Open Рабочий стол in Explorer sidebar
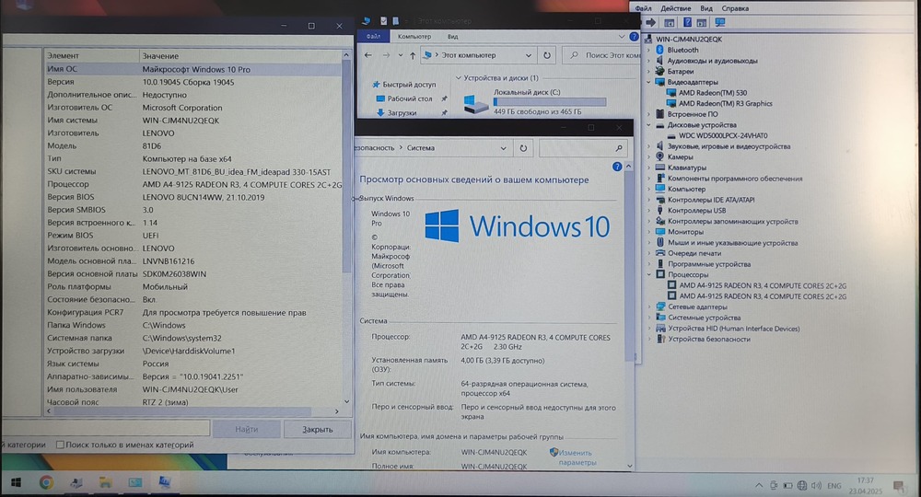Screen dimensions: 921x497 point(410,98)
